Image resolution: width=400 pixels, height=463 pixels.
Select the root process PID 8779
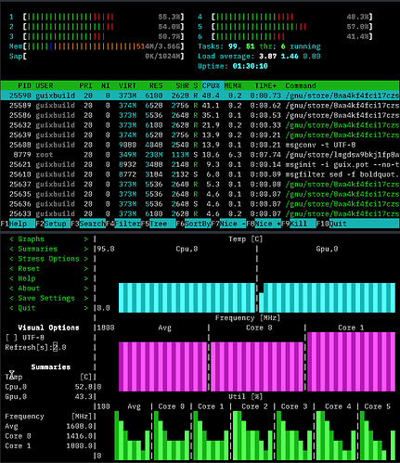200,155
